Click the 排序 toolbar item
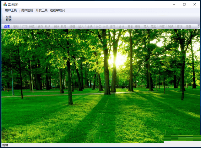The image size is (201, 148). point(113,27)
